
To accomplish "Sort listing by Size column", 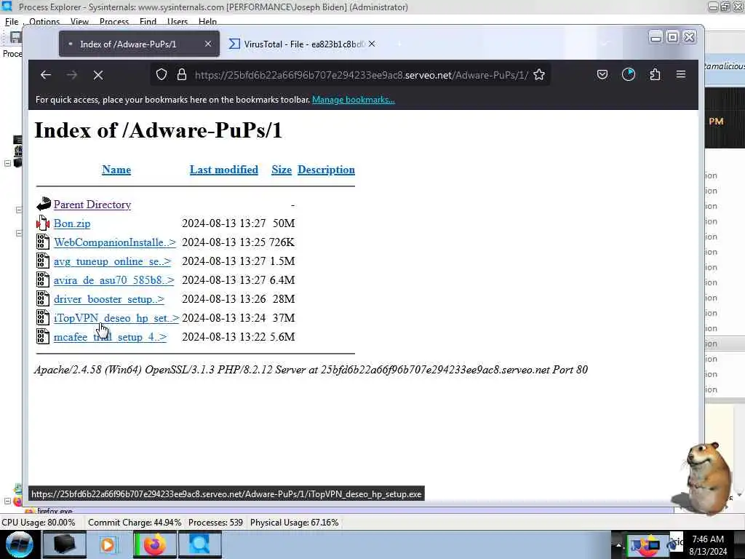I will point(282,170).
